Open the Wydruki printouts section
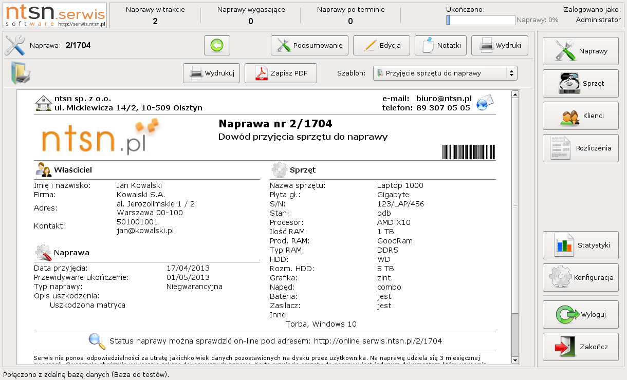627x380 pixels. tap(500, 46)
